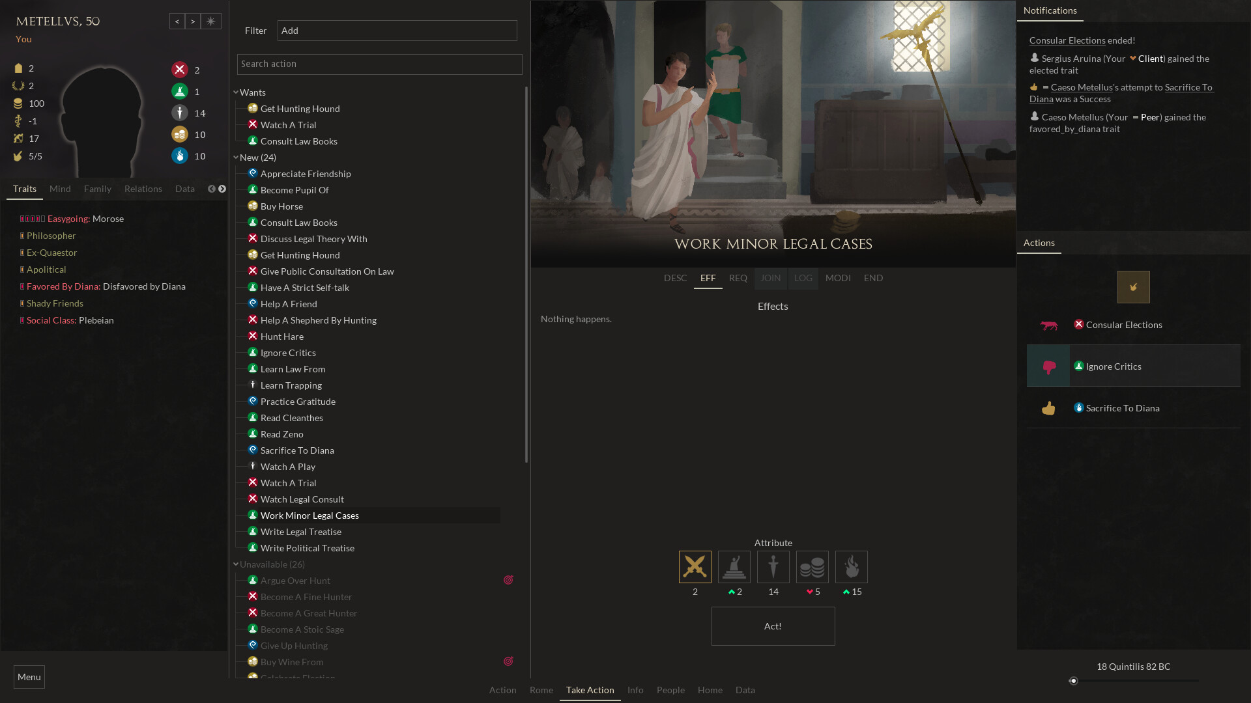
Task: Click the date slider handle near 18 Quintilis
Action: coord(1074,681)
